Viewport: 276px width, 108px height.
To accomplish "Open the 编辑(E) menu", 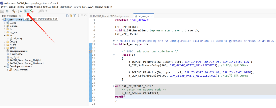I will coord(12,7).
